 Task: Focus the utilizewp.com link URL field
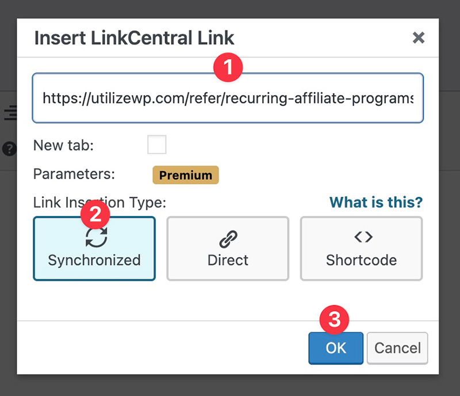click(228, 98)
